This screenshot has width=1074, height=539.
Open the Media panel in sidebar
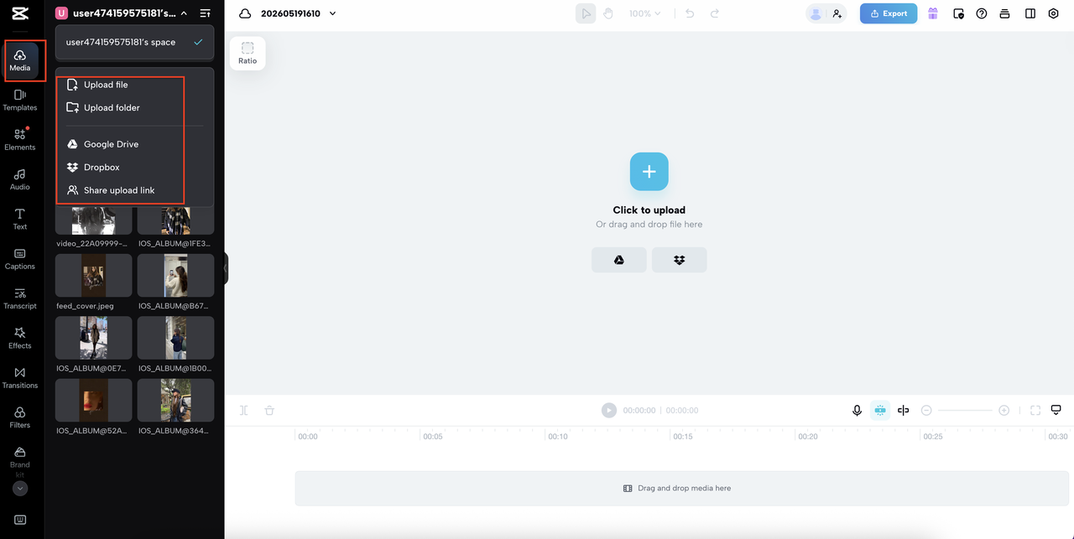[20, 60]
